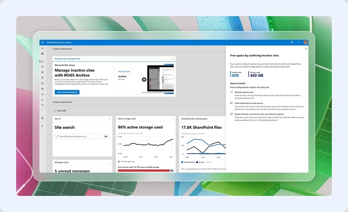Click the '88% active storage used' heading
This screenshot has width=348, height=212.
[140, 127]
